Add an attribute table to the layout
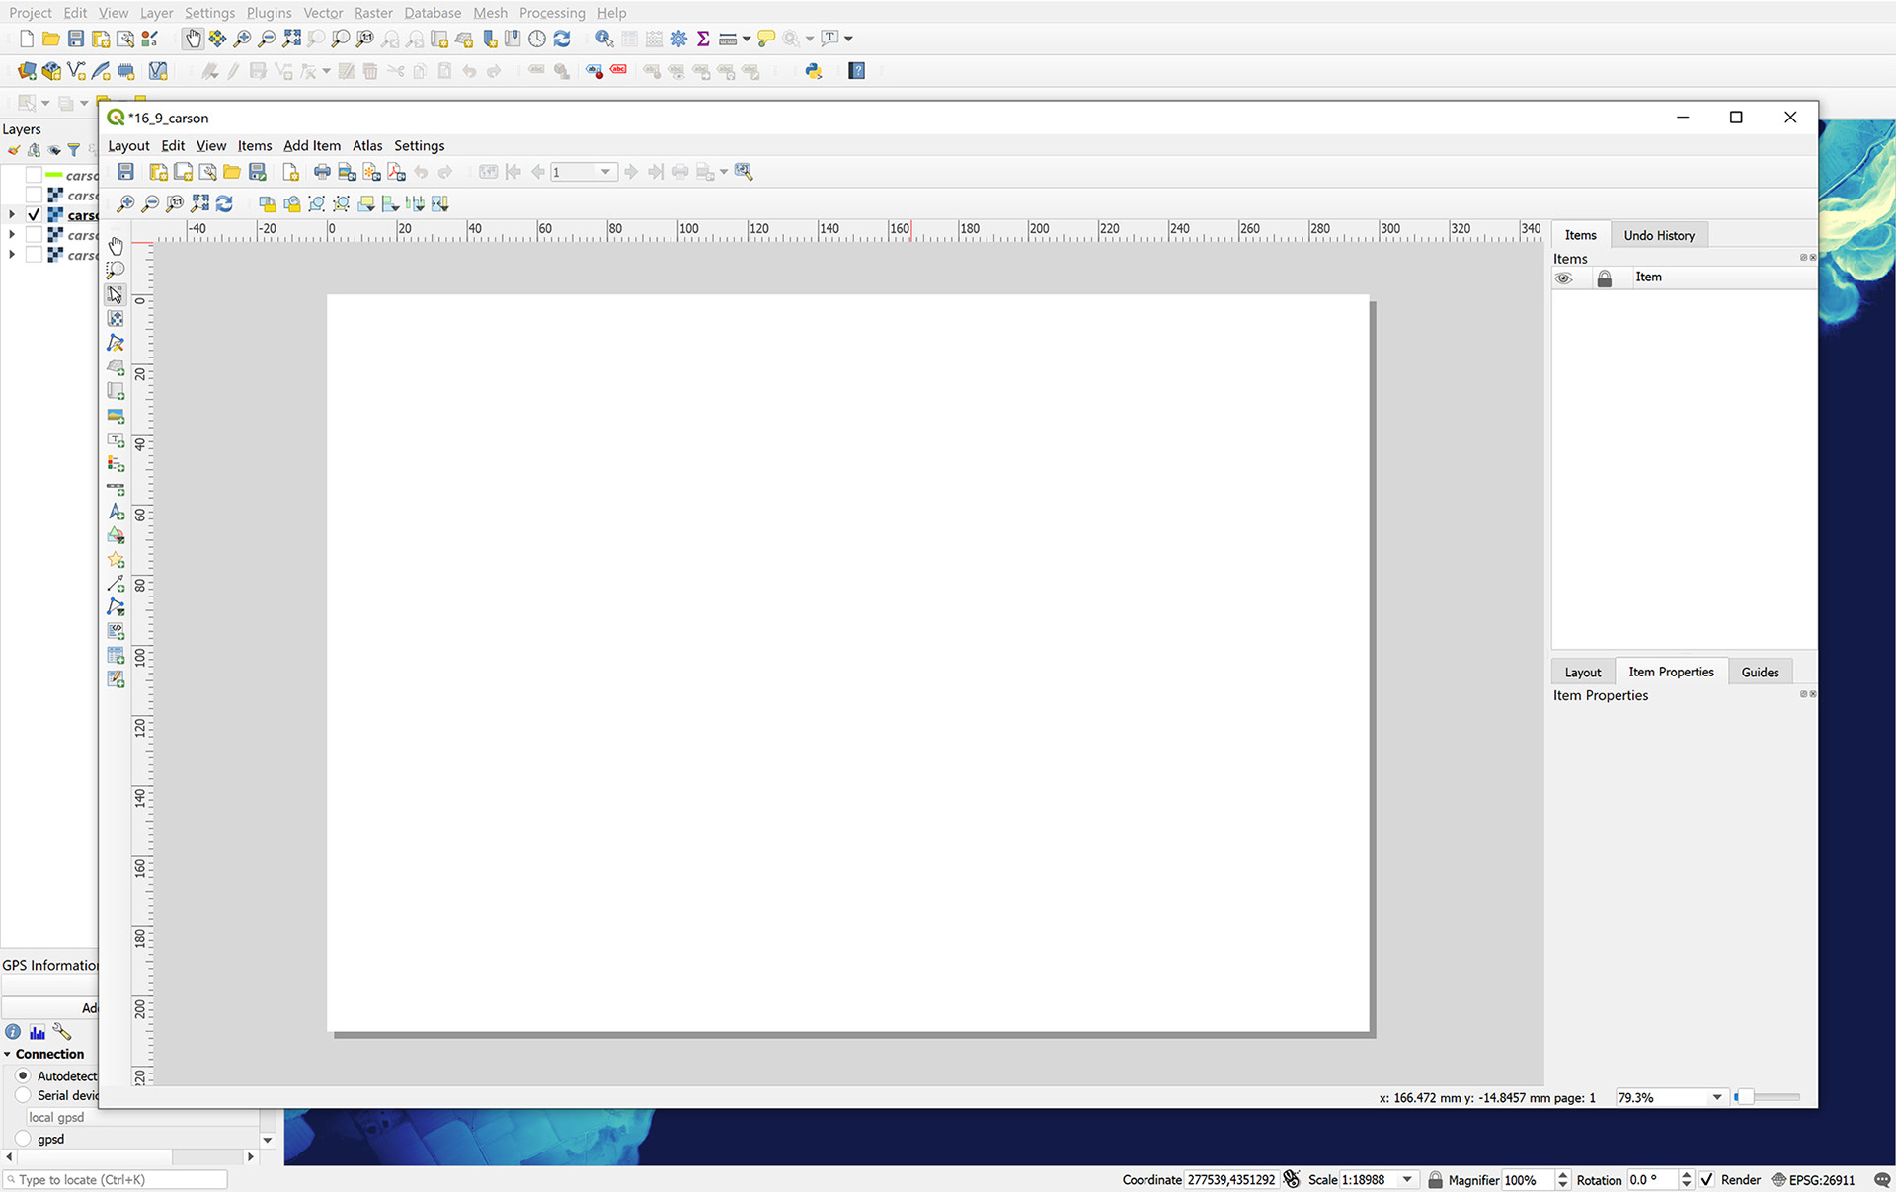 tap(116, 656)
